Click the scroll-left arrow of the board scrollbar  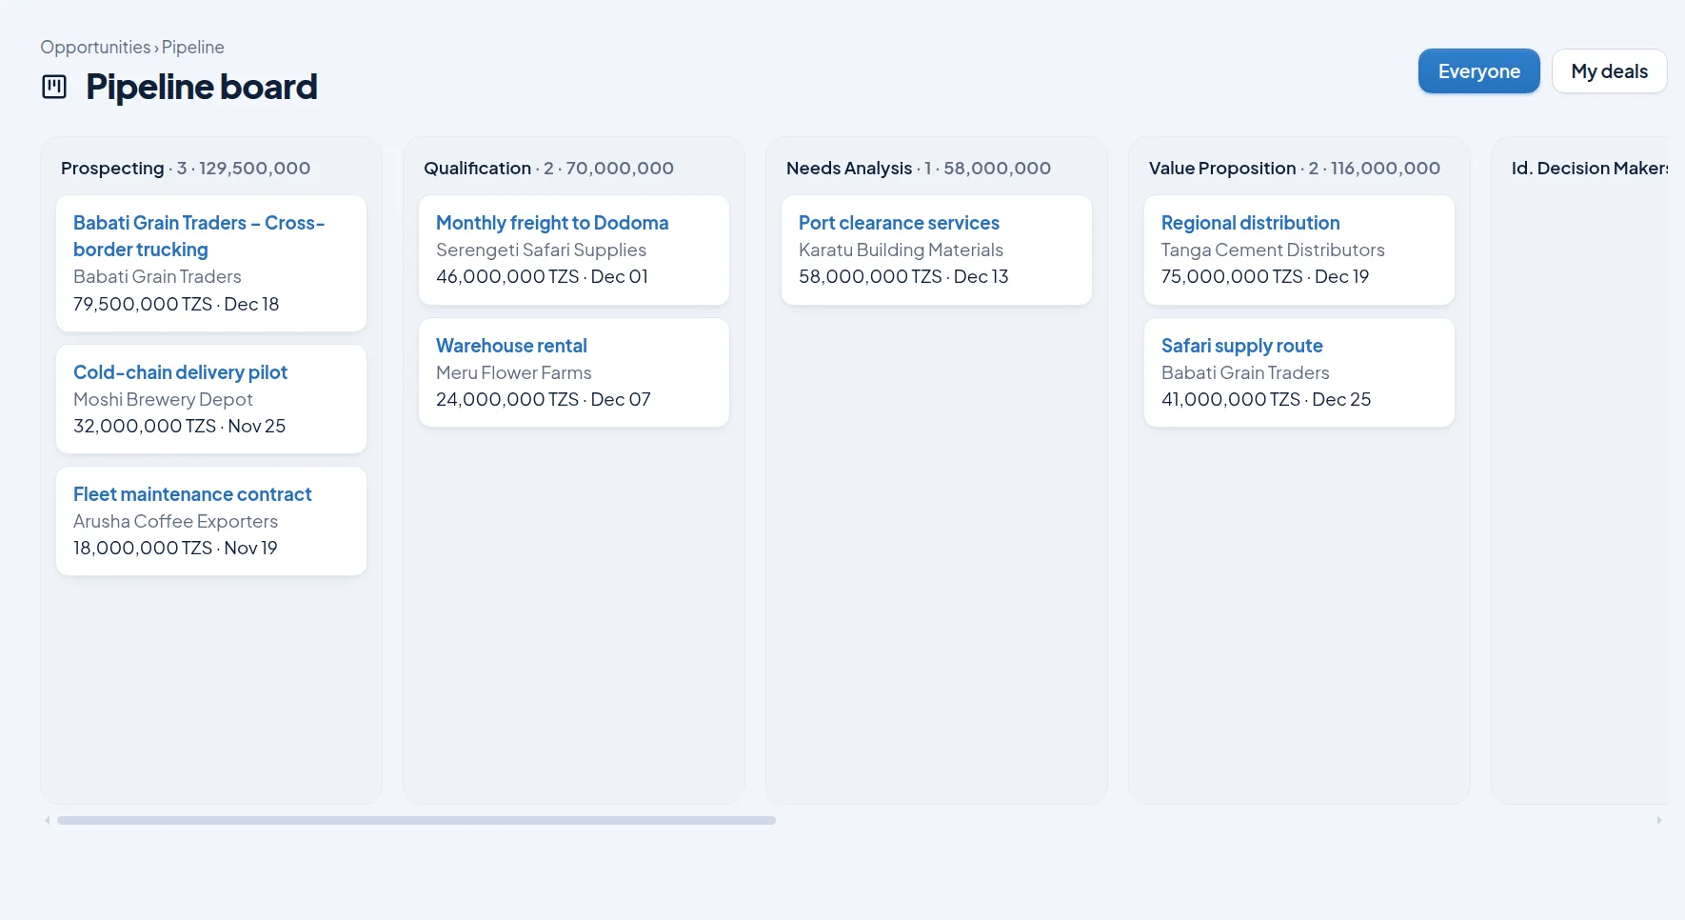coord(47,820)
